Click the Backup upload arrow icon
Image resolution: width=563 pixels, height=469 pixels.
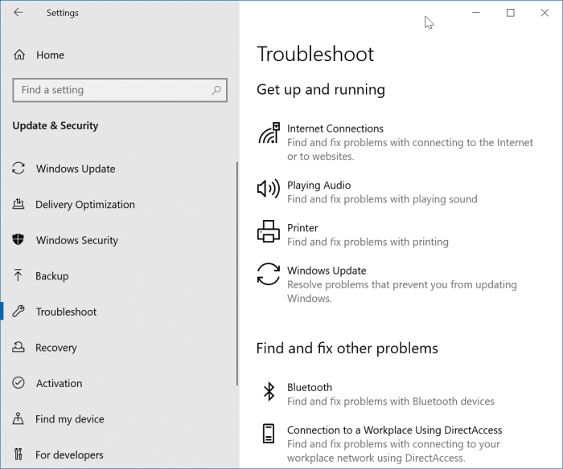point(18,275)
